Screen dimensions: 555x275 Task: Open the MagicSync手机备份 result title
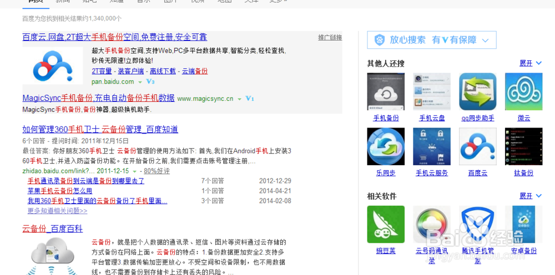pos(98,98)
